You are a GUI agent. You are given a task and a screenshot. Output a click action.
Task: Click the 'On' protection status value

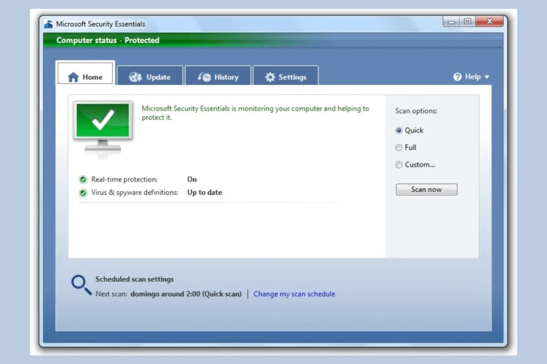192,179
